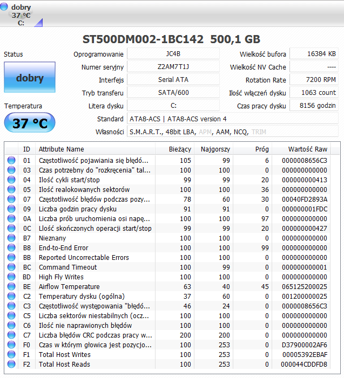Click the status icon for attribute 0A
The width and height of the screenshot is (344, 378).
click(x=11, y=218)
